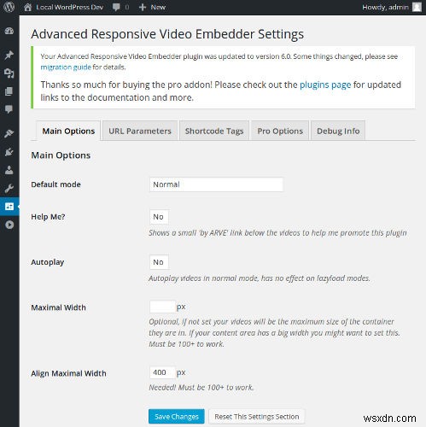Click the Help Me? label
Image resolution: width=426 pixels, height=427 pixels.
coord(48,217)
